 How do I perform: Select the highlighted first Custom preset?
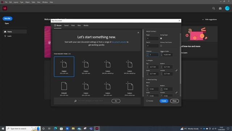click(64, 67)
